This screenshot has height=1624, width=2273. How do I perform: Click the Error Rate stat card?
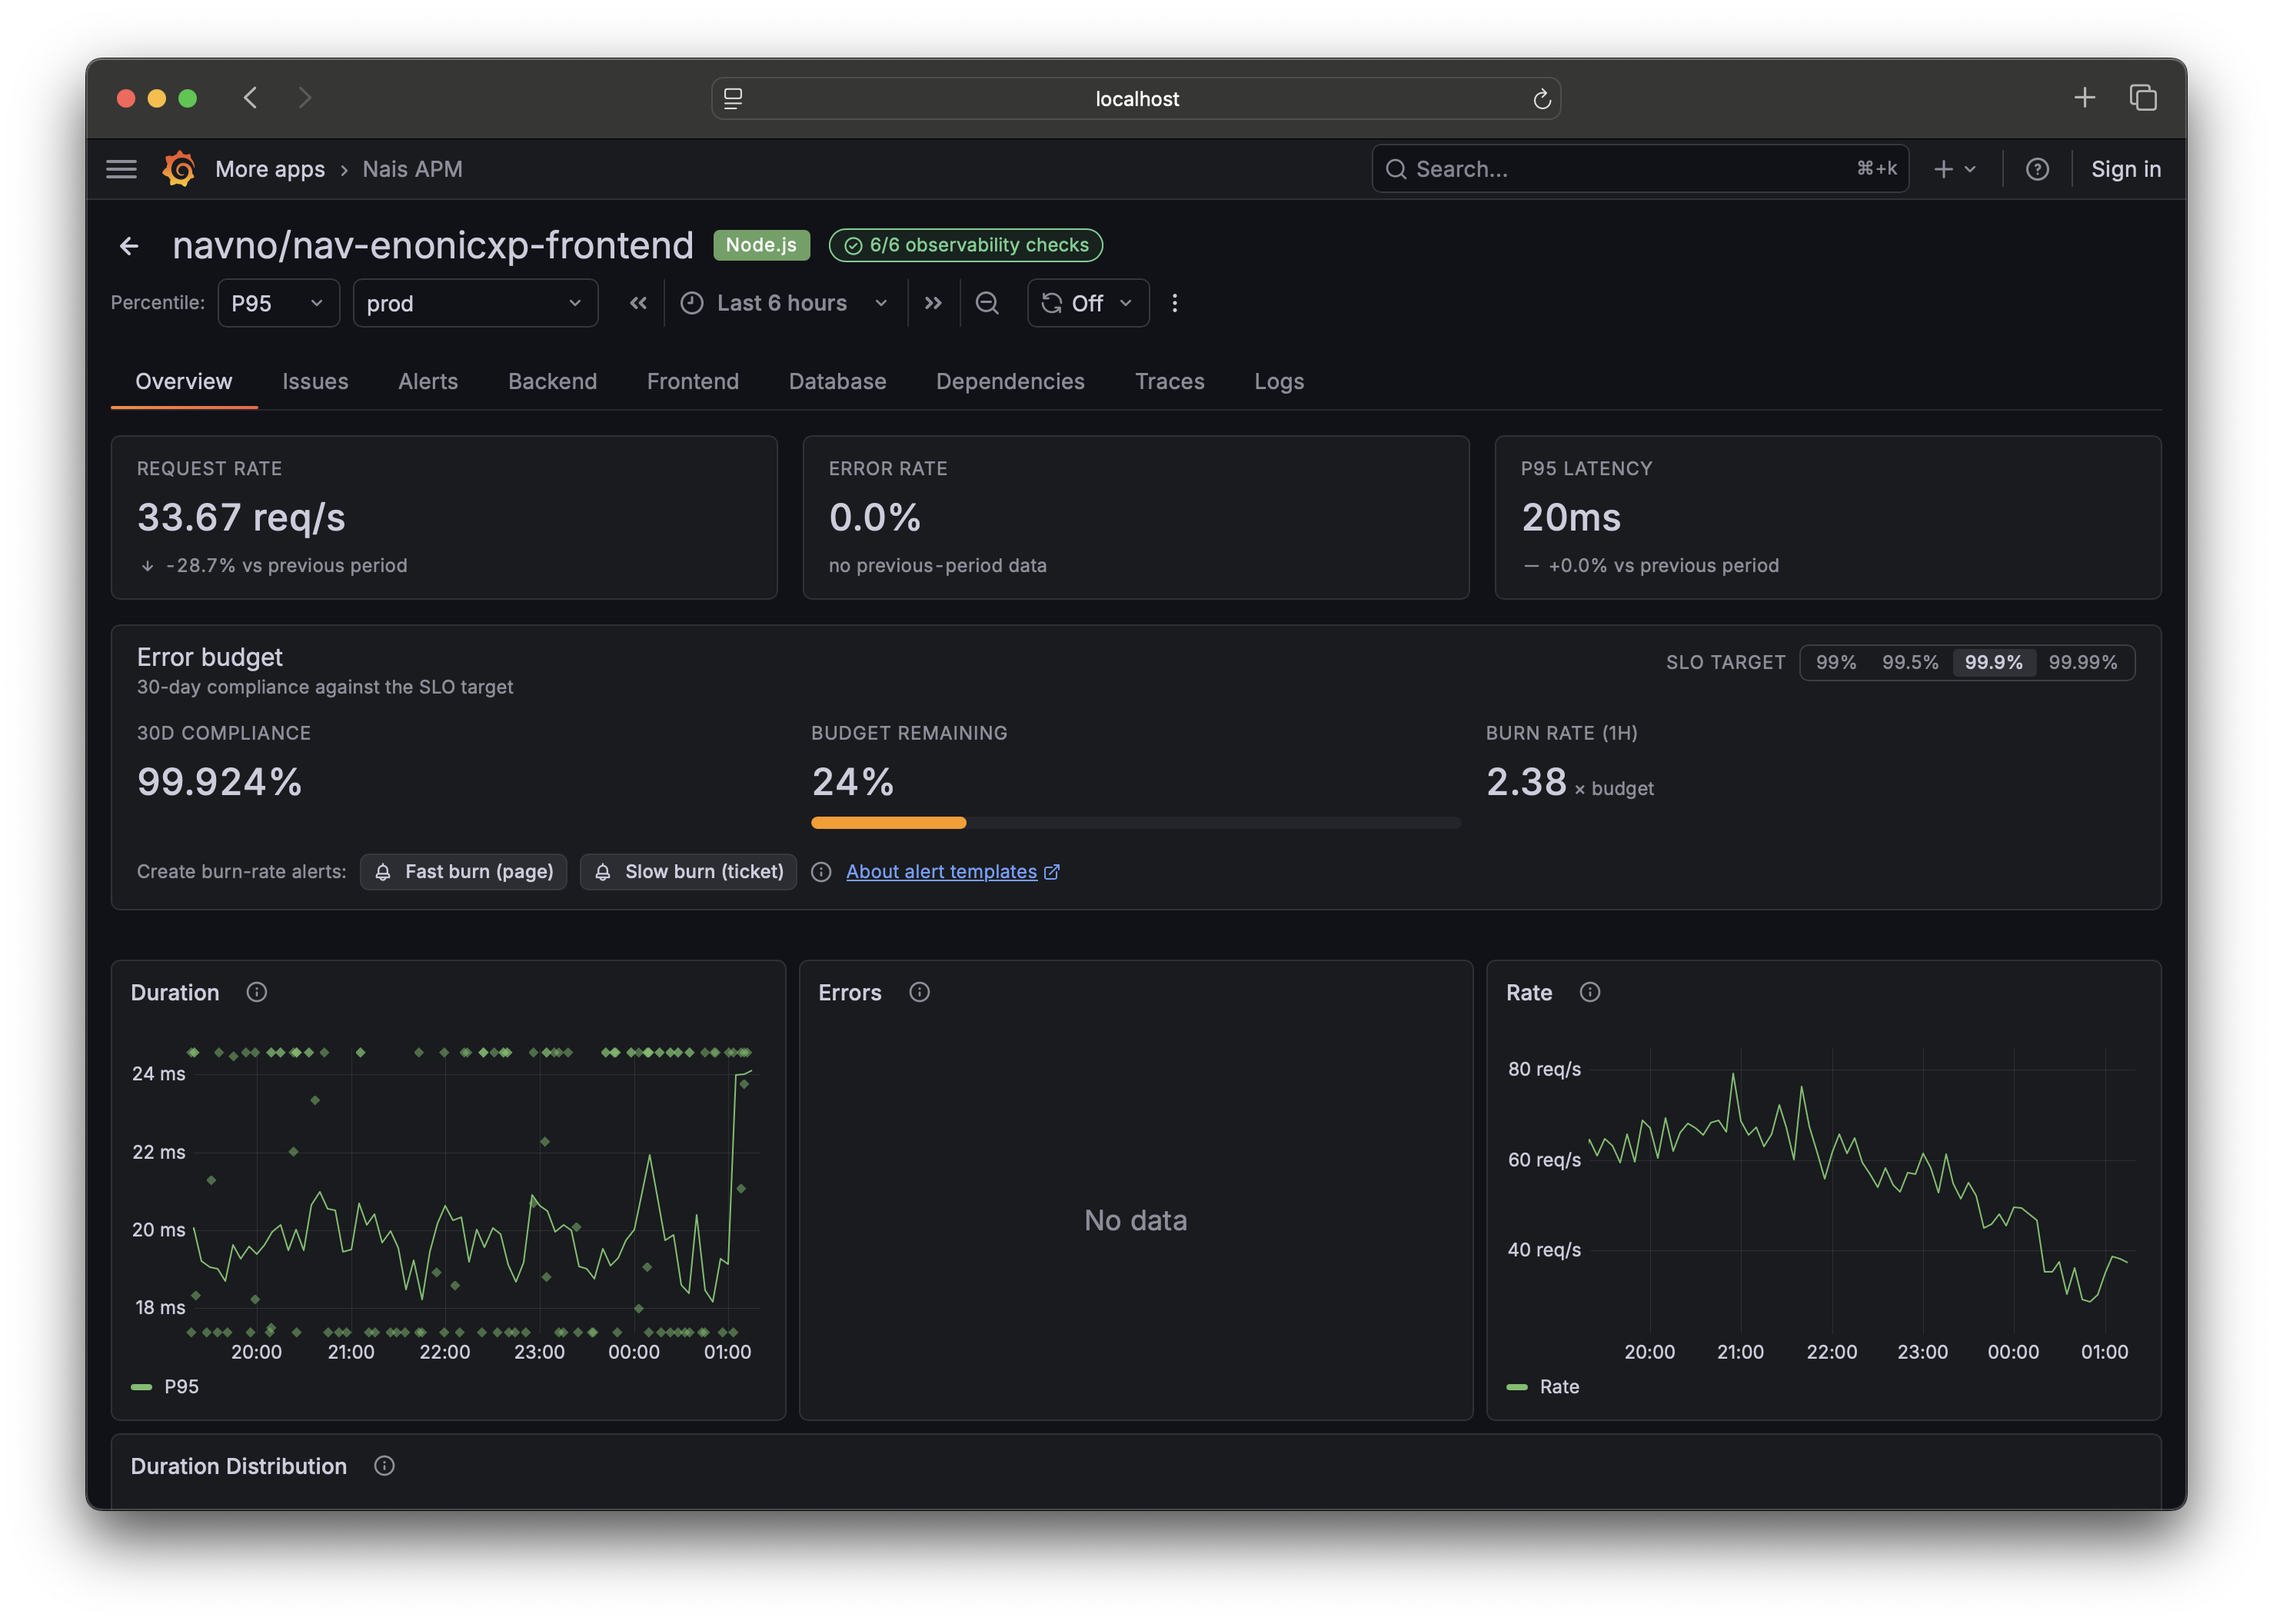coord(1136,517)
